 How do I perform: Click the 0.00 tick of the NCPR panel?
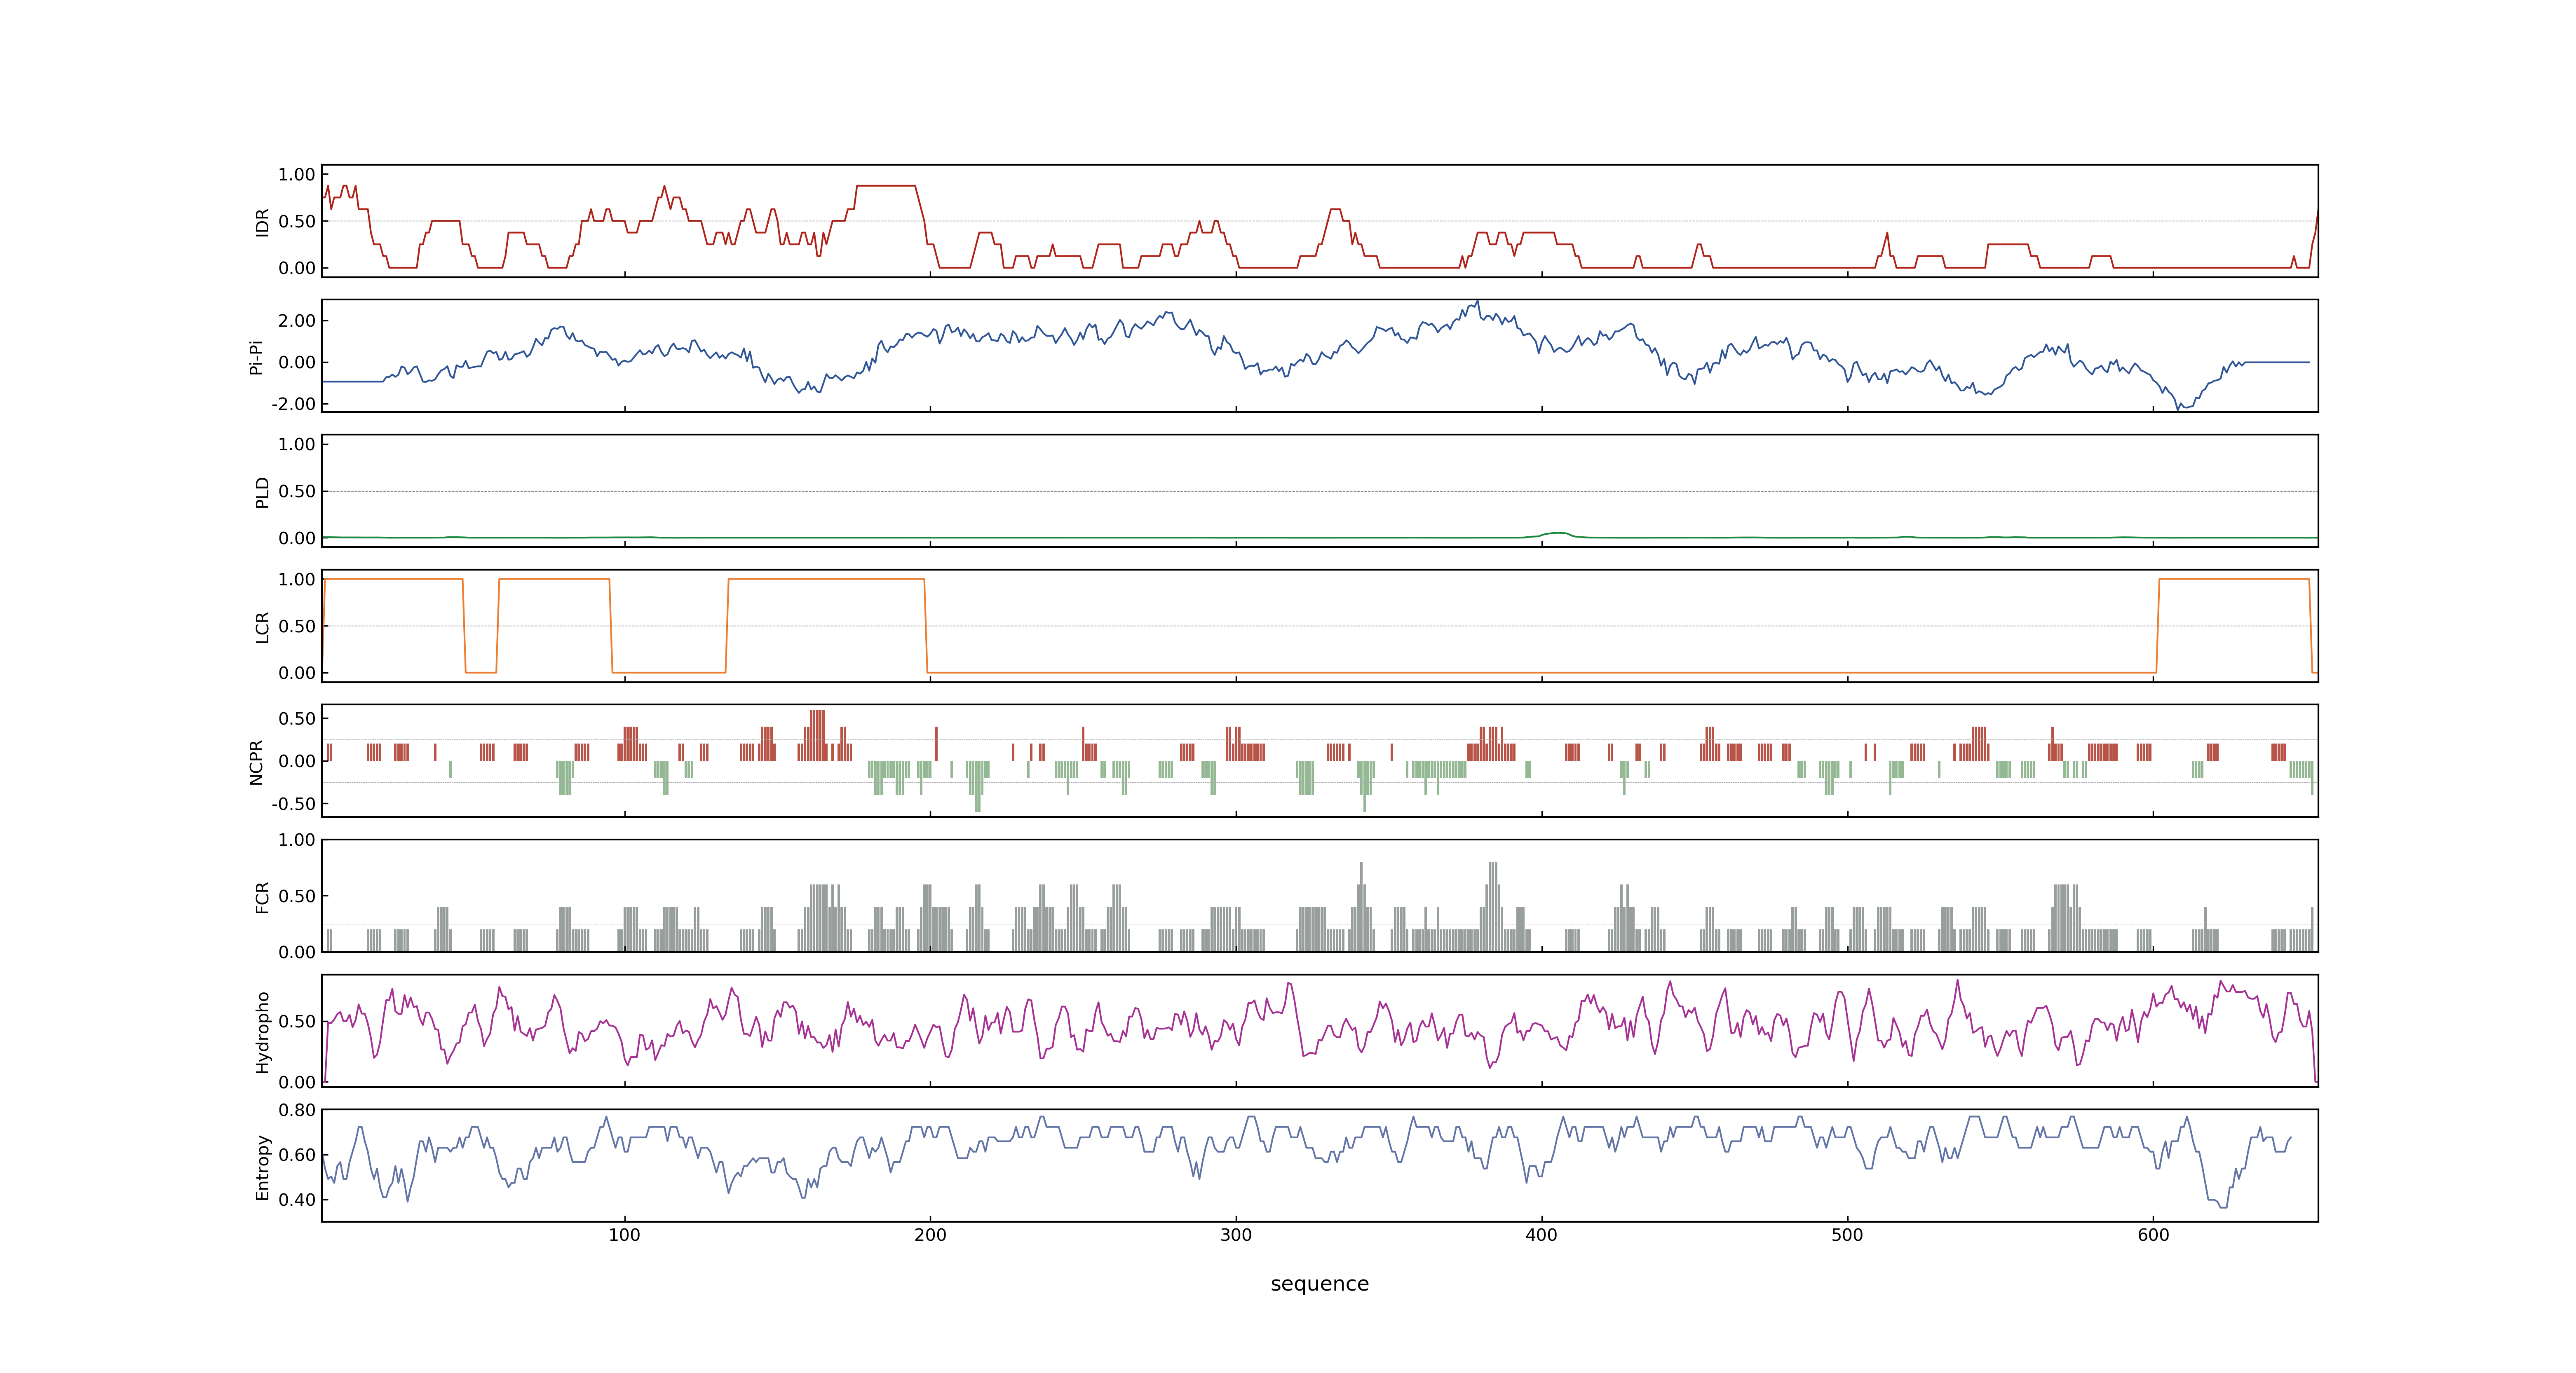point(297,761)
